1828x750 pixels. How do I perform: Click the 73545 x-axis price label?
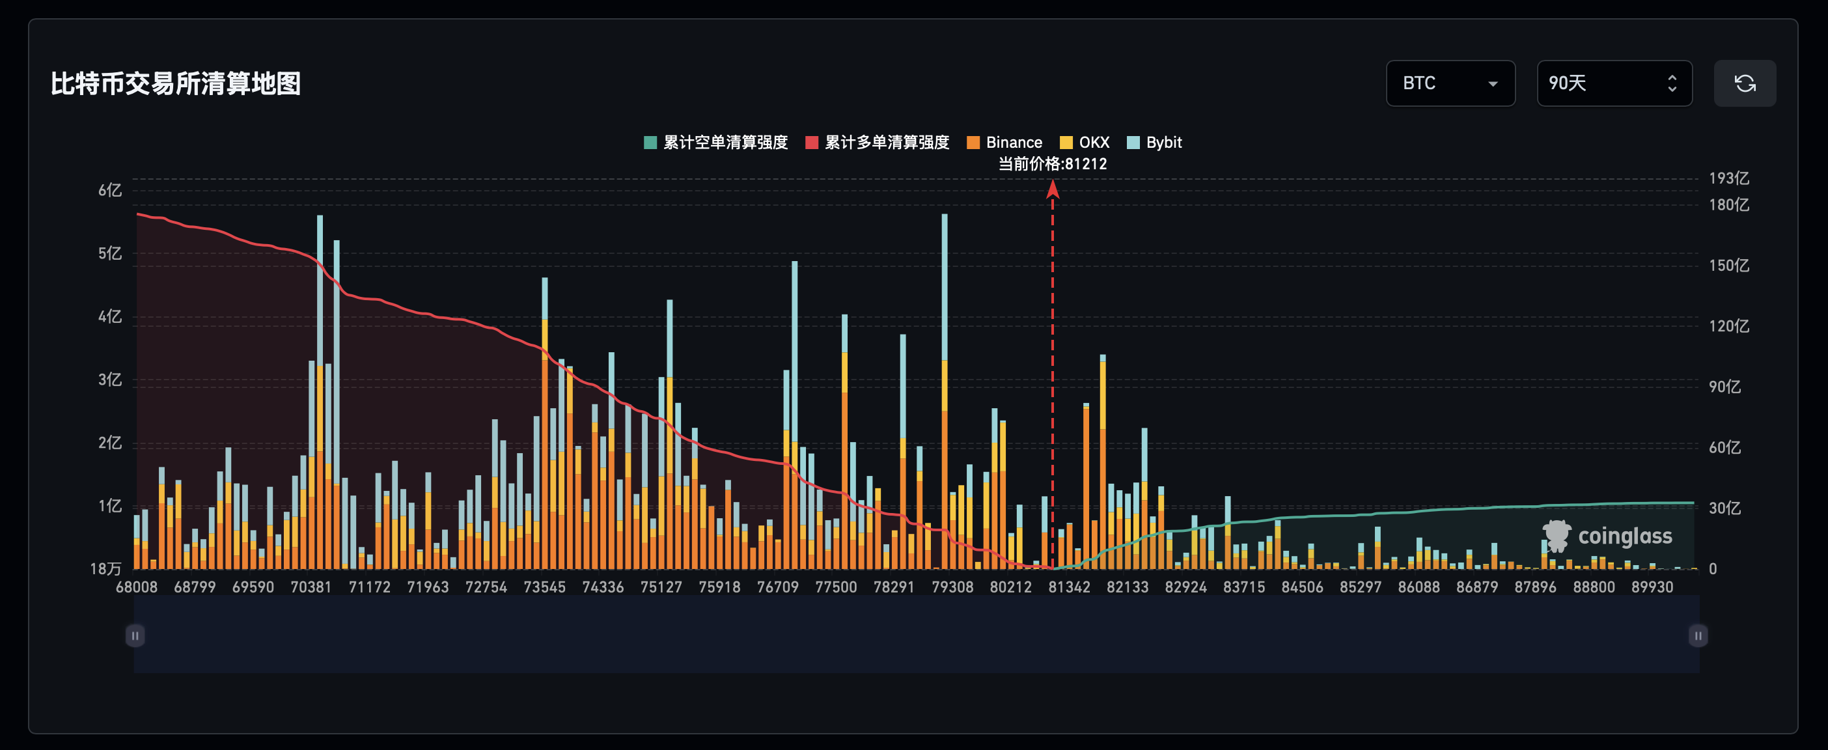[544, 587]
